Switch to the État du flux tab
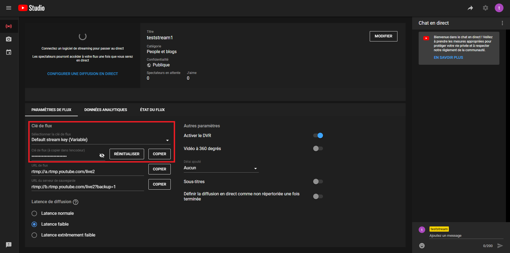 tap(152, 110)
